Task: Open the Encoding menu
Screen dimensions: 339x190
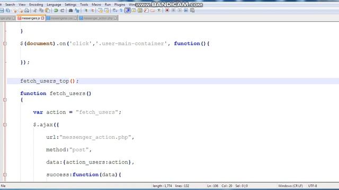Action: [x=36, y=5]
